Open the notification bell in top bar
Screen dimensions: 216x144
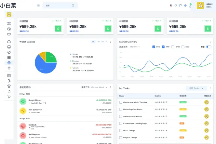[x=190, y=6]
